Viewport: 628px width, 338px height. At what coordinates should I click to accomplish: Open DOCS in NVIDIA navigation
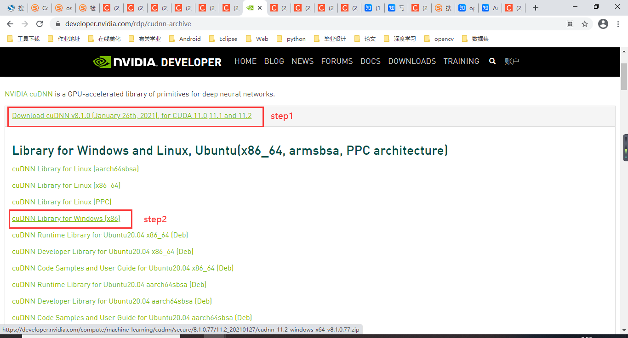(371, 61)
